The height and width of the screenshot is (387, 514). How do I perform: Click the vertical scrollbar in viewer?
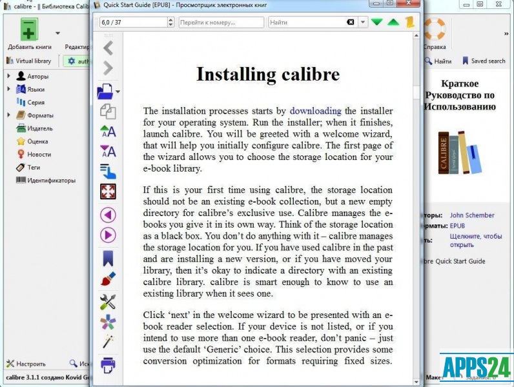[416, 210]
